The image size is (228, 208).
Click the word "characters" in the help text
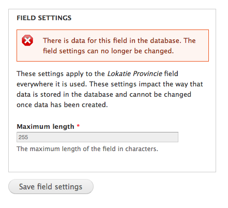142,149
